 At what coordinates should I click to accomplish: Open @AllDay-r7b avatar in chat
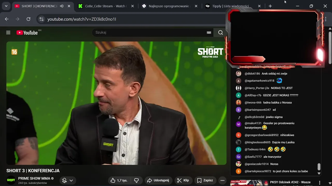(x=238, y=95)
